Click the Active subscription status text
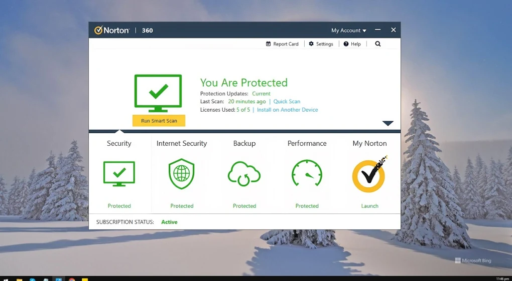Image resolution: width=512 pixels, height=281 pixels. [x=169, y=222]
